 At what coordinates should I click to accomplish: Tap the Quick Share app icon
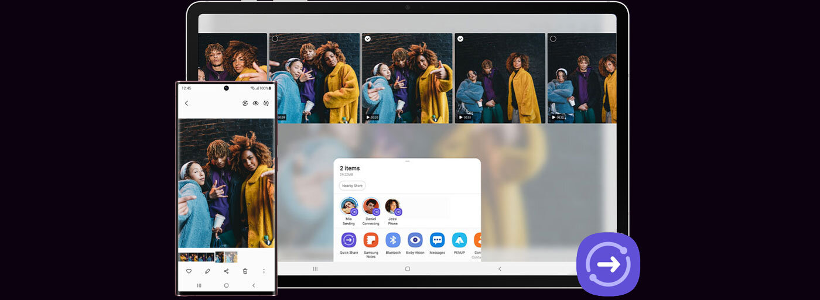348,240
